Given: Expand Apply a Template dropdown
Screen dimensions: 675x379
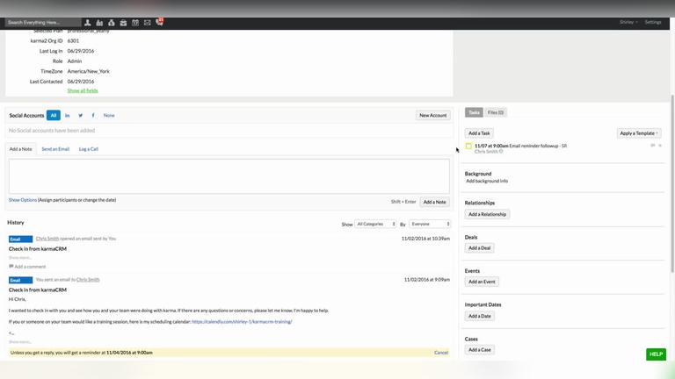Looking at the screenshot, I should pyautogui.click(x=639, y=133).
